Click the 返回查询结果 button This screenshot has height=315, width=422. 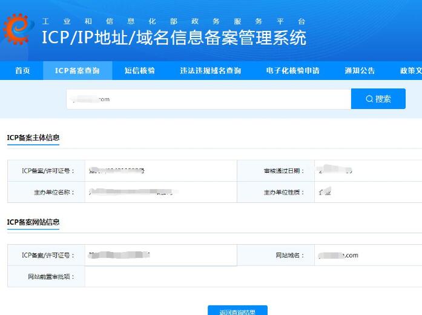pyautogui.click(x=237, y=311)
